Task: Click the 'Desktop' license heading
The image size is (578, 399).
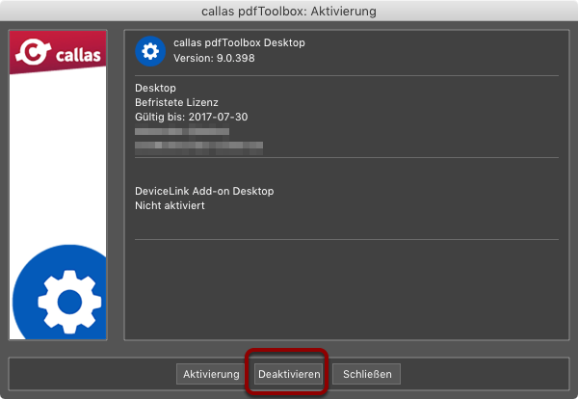Action: coord(155,88)
